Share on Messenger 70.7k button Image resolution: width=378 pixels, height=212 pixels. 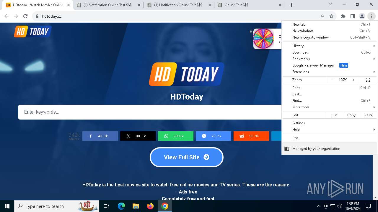pyautogui.click(x=214, y=136)
